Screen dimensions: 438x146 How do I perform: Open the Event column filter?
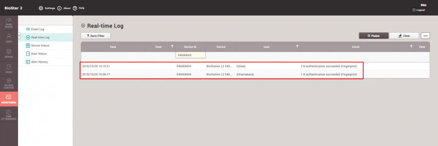[x=411, y=46]
